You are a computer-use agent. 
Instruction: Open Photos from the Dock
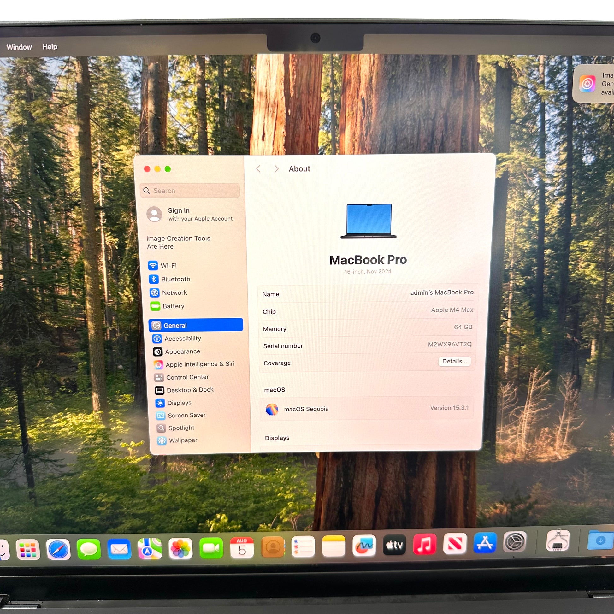pos(180,548)
